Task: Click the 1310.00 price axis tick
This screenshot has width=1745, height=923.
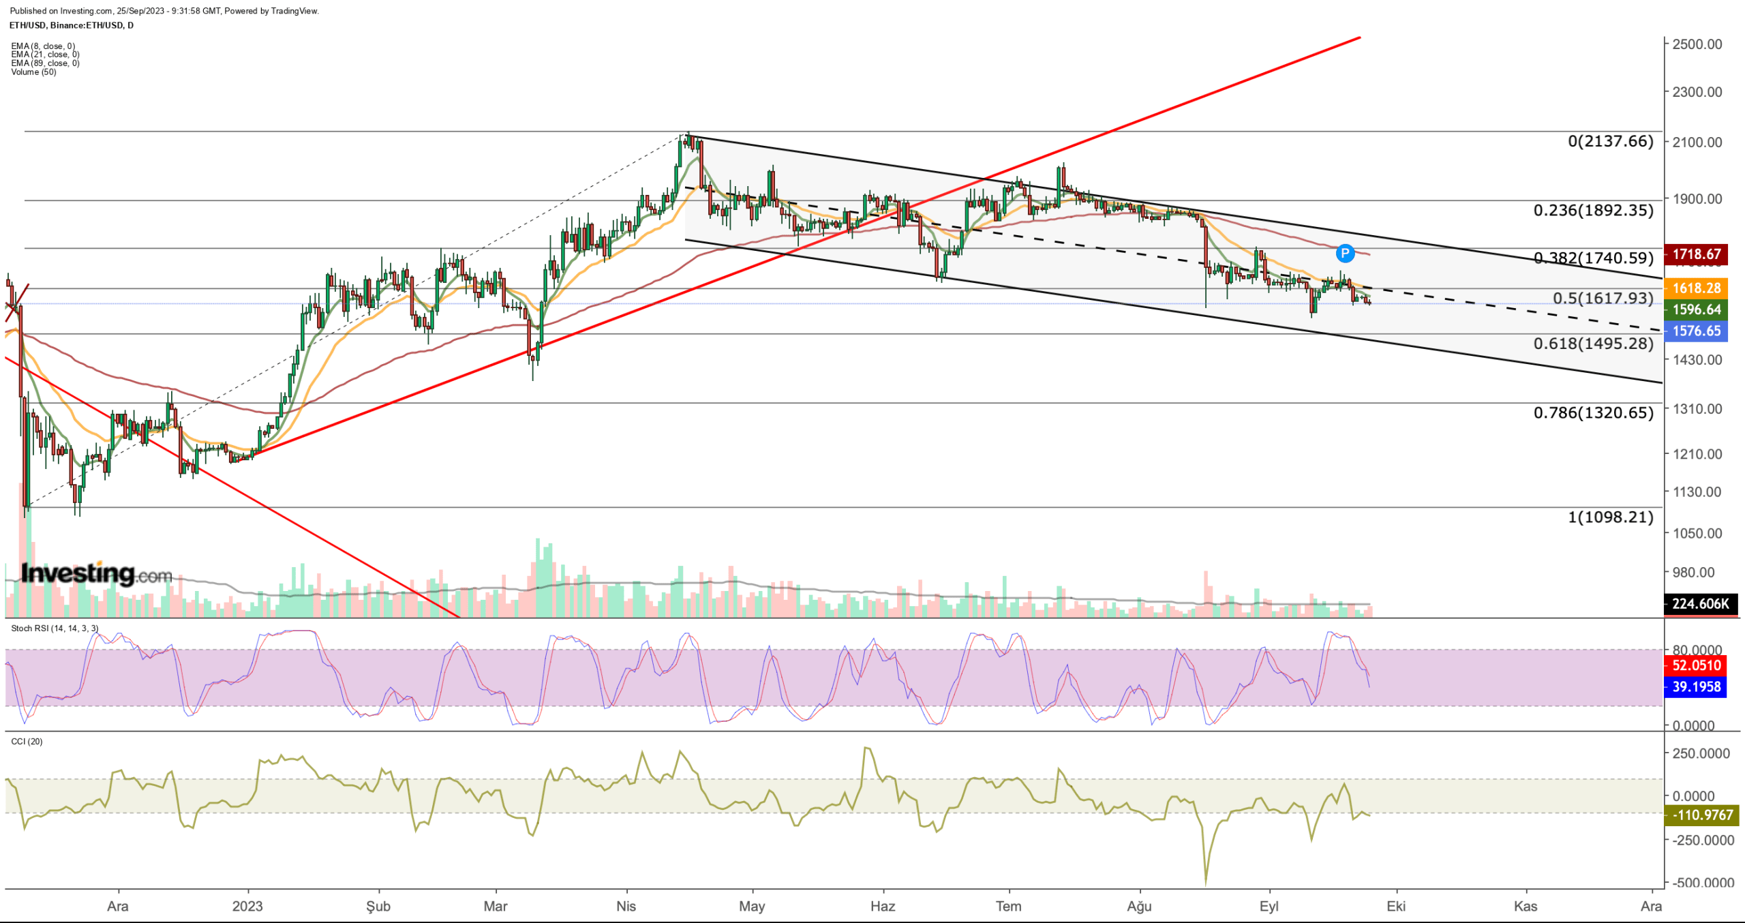Action: pos(1697,409)
